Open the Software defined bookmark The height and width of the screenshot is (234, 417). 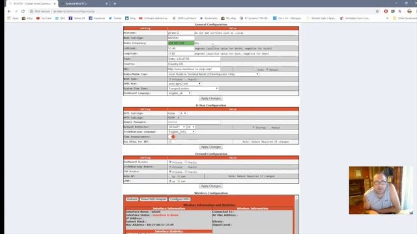pyautogui.click(x=154, y=18)
